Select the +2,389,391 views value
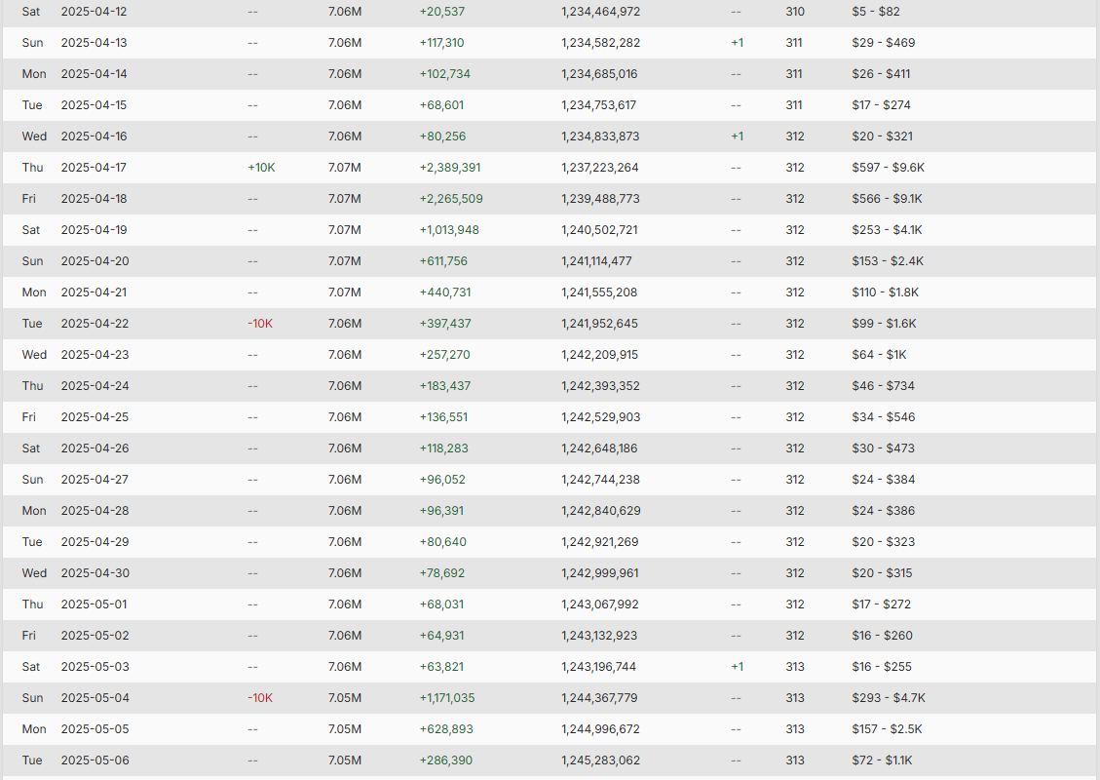 pos(450,168)
